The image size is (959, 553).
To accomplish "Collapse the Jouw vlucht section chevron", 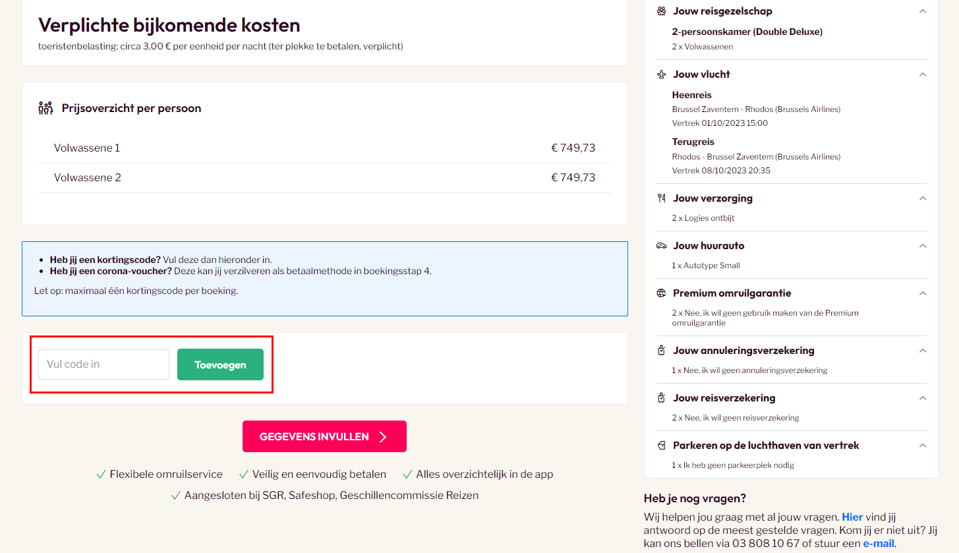I will coord(923,74).
